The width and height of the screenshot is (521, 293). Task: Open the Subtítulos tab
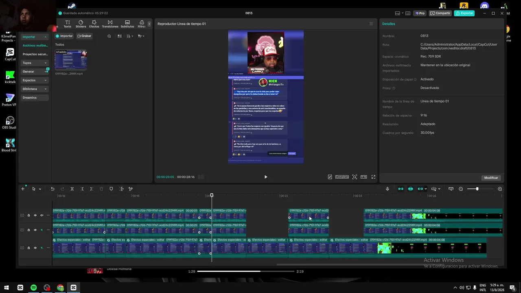click(x=127, y=24)
